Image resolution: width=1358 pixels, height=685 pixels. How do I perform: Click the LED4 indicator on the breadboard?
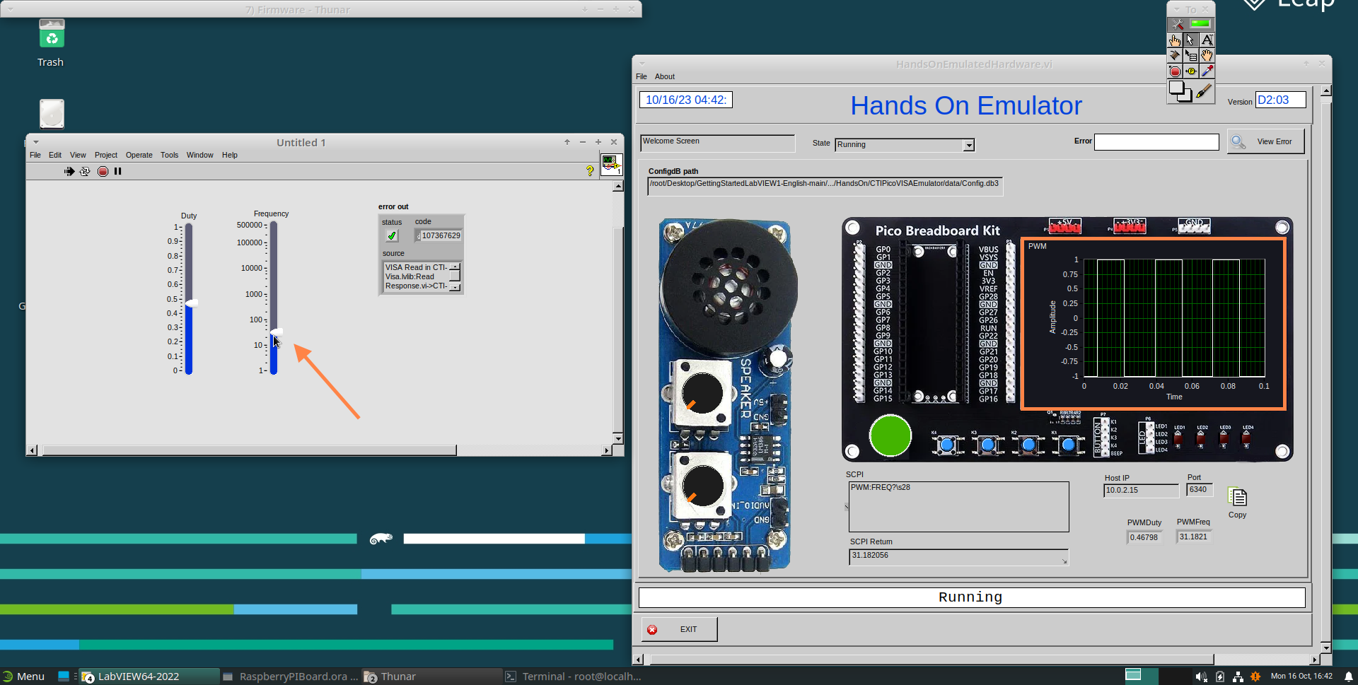click(1247, 438)
